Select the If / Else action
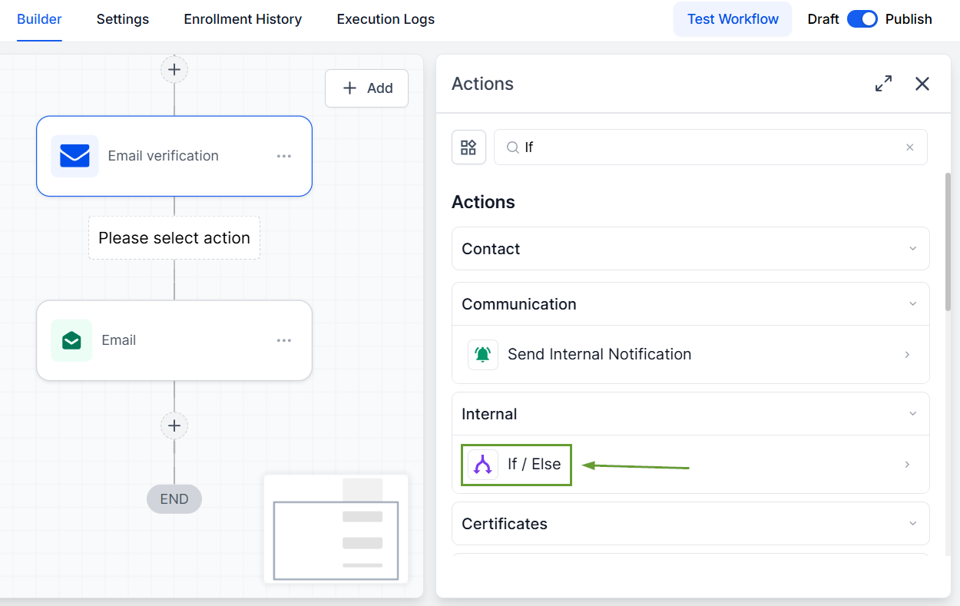This screenshot has width=960, height=606. pyautogui.click(x=690, y=464)
